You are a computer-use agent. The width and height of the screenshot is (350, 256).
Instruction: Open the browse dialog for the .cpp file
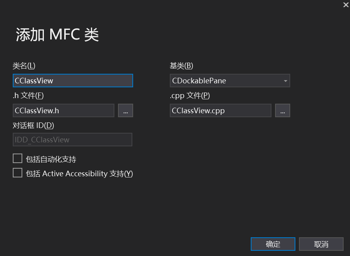tap(283, 110)
